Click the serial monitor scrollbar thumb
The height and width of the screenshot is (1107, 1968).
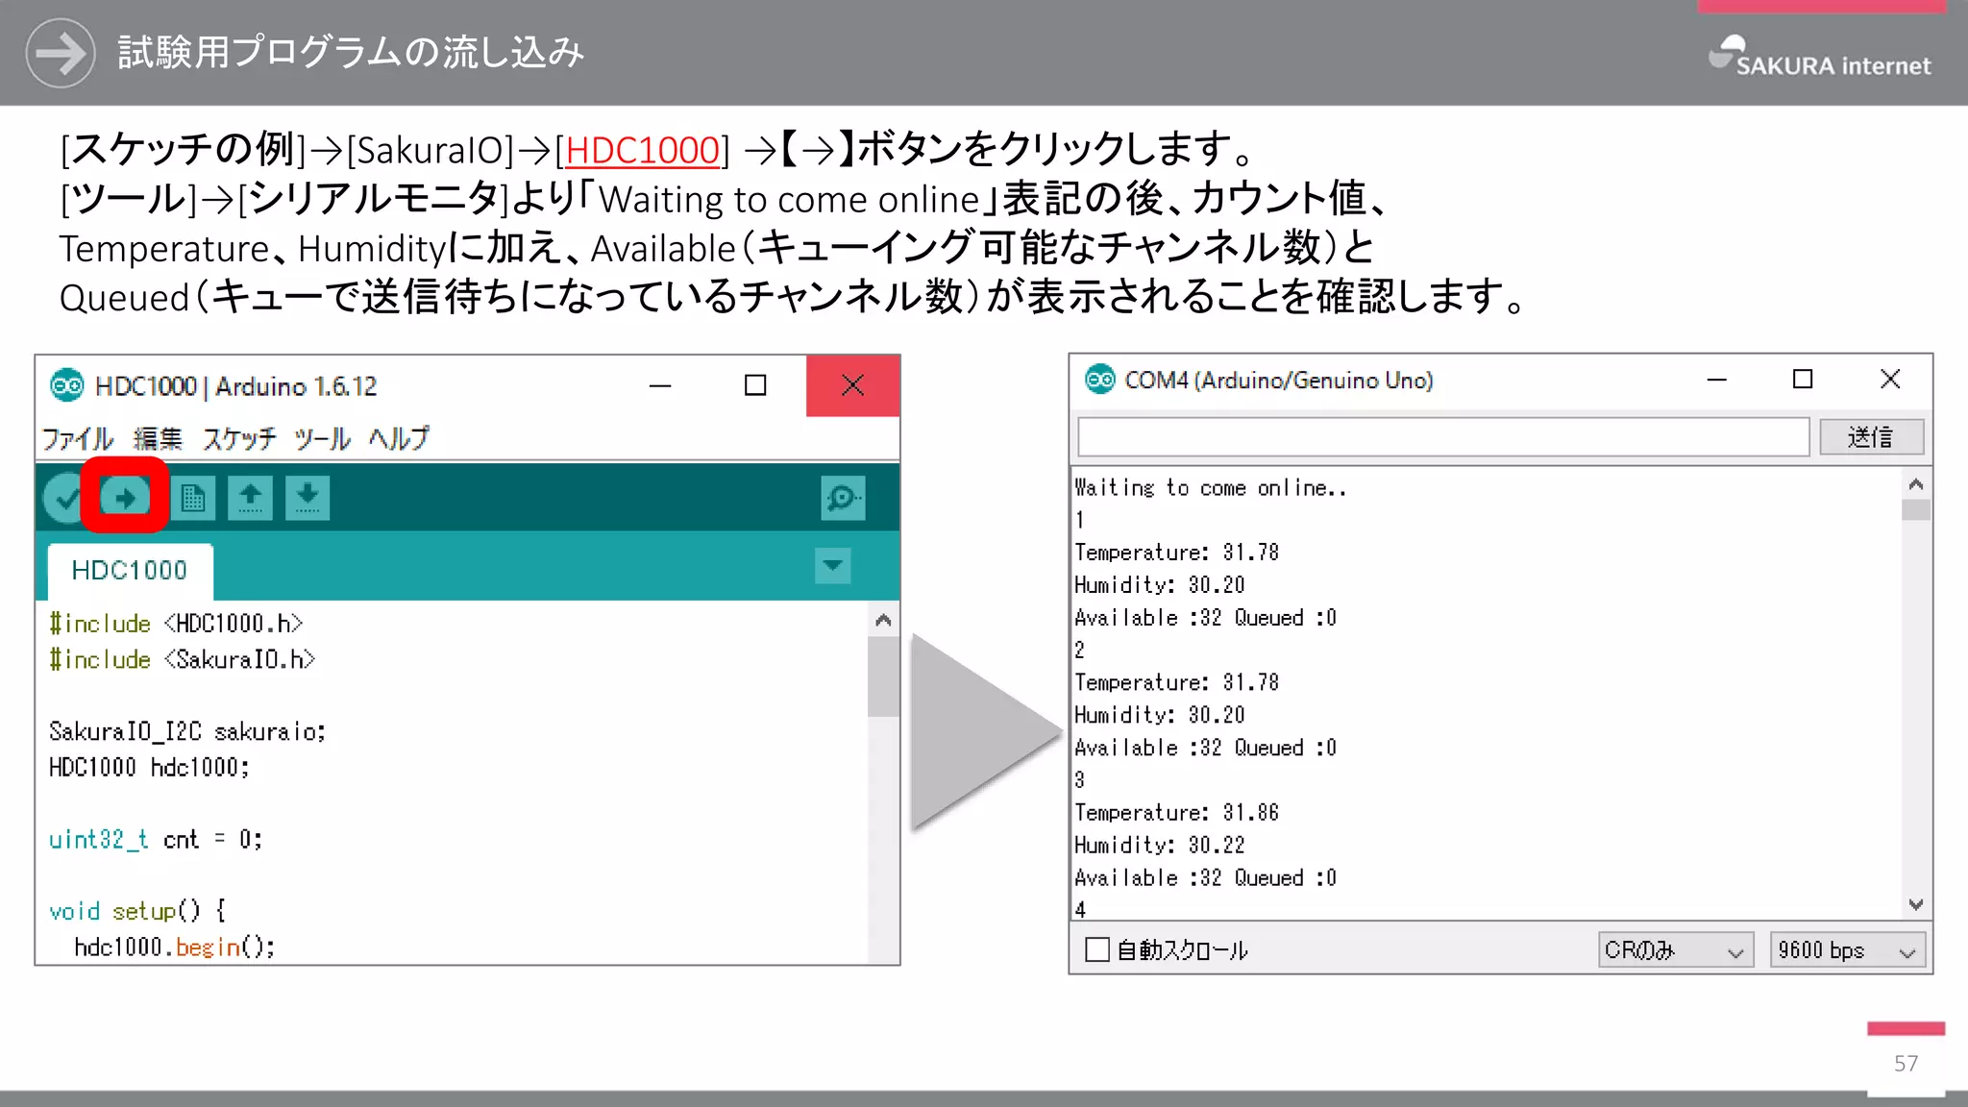pyautogui.click(x=1915, y=509)
